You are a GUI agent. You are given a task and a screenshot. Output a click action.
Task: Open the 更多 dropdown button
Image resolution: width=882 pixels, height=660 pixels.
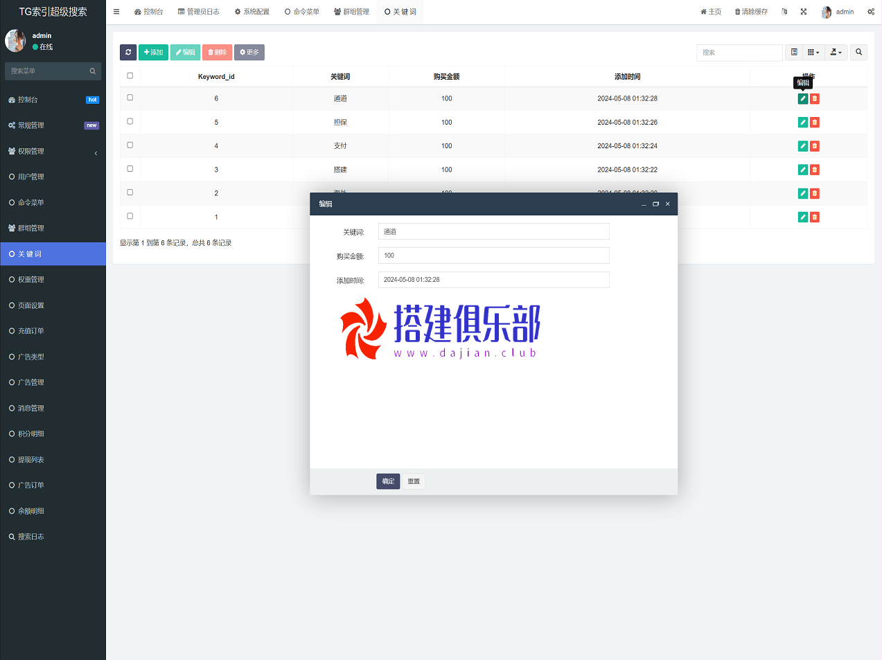click(x=249, y=52)
